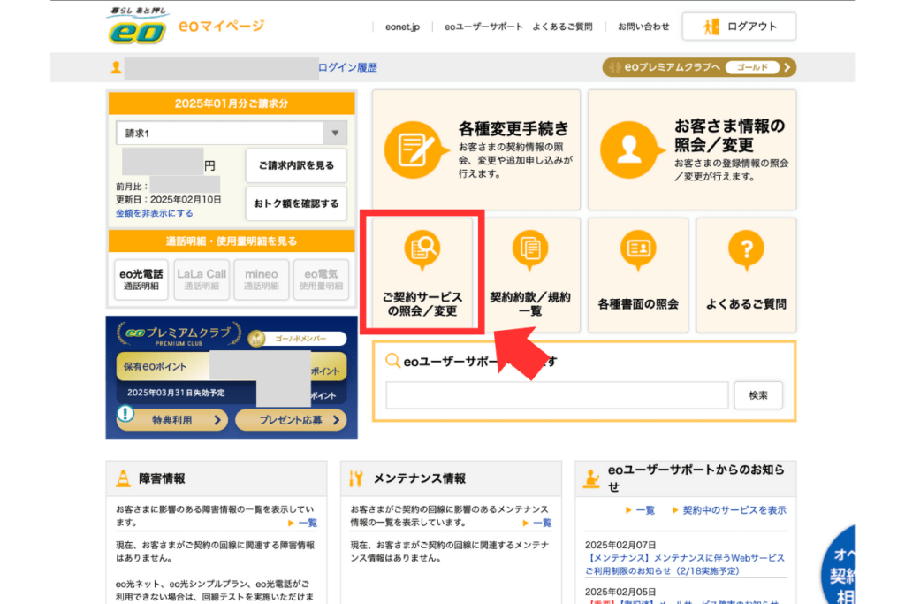Viewport: 905px width, 604px height.
Task: Click the eoプレミアムクラブ logo in banner
Action: click(x=178, y=333)
